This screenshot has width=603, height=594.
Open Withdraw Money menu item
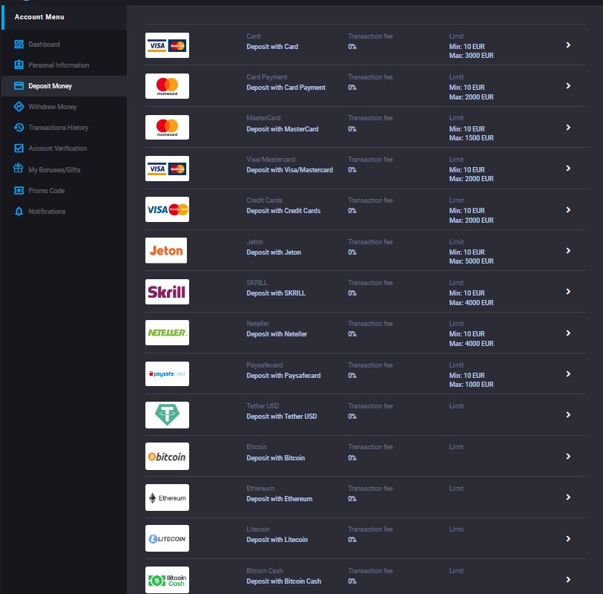pos(64,107)
